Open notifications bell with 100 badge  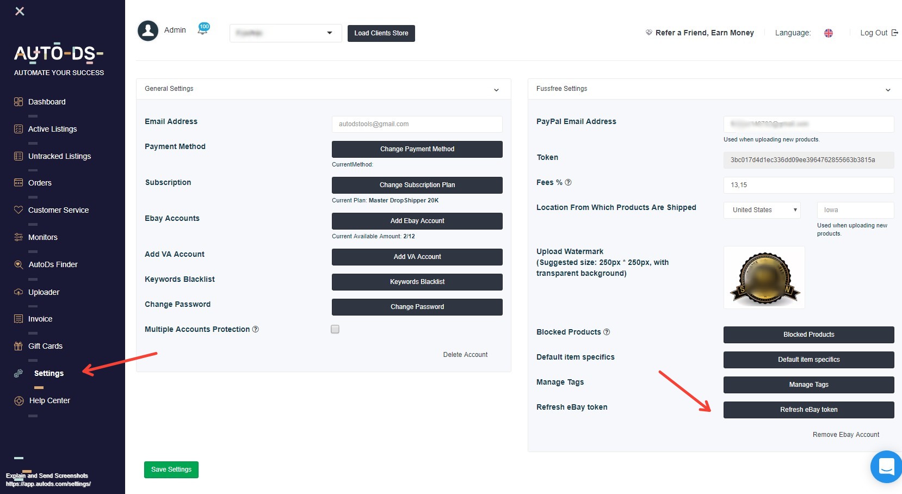pyautogui.click(x=203, y=29)
